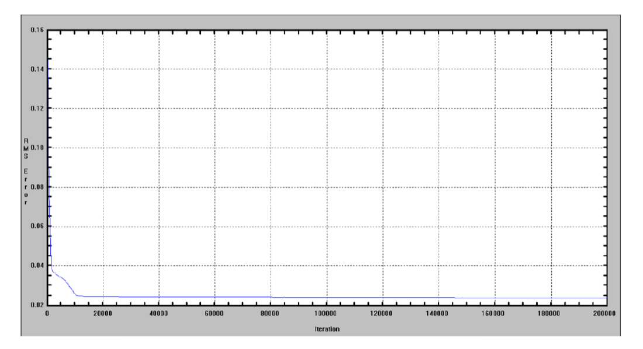This screenshot has height=349, width=643.
Task: Click the 40000 iteration axis label
Action: tap(158, 313)
